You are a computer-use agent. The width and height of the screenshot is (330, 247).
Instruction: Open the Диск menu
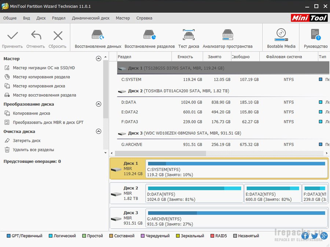click(41, 18)
